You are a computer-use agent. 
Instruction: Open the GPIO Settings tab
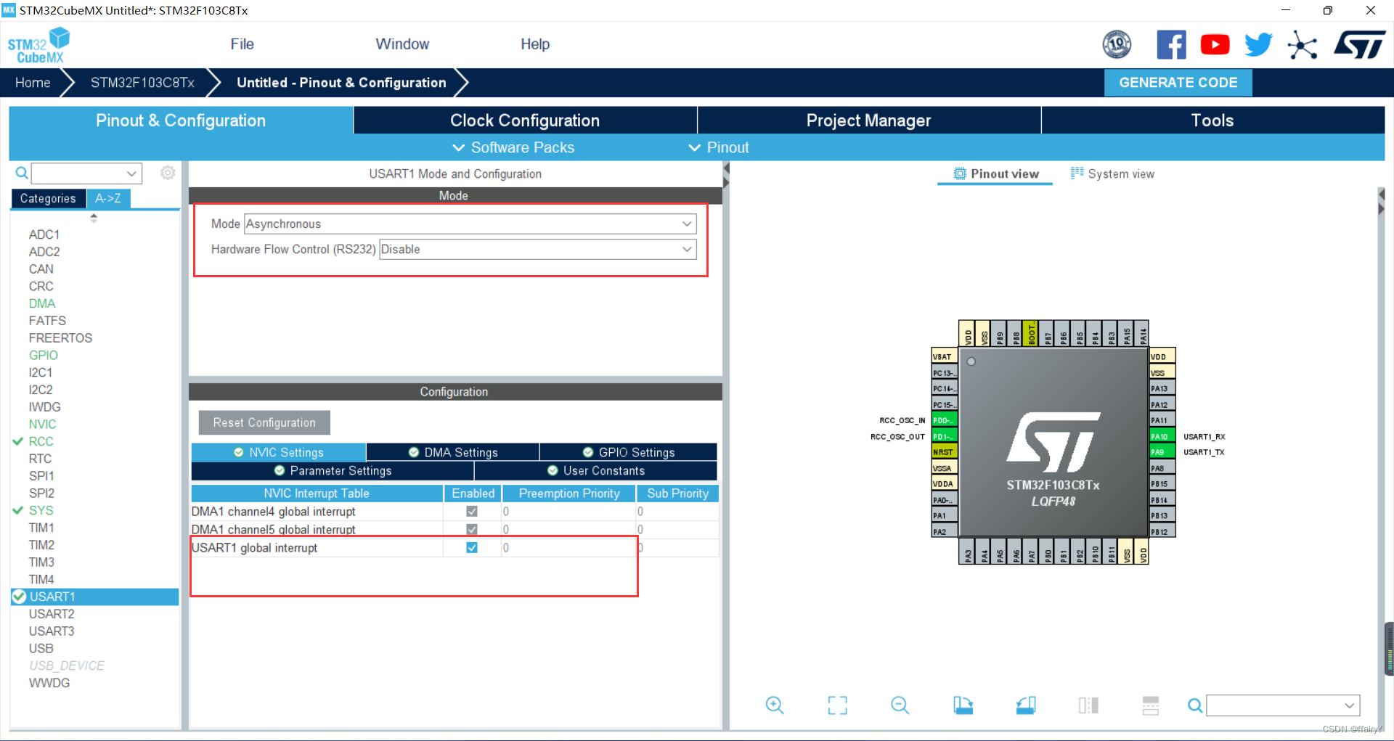click(x=629, y=452)
